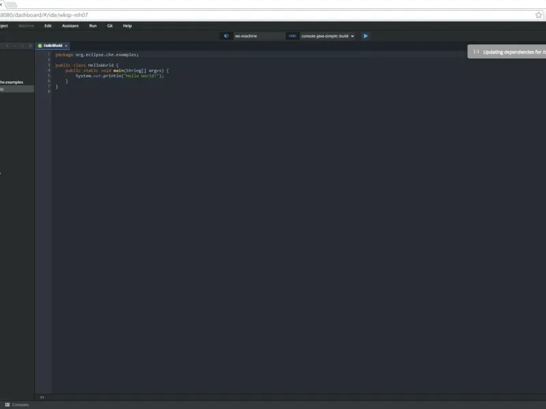The width and height of the screenshot is (546, 409).
Task: Open the ws-machine target selector
Action: click(259, 36)
